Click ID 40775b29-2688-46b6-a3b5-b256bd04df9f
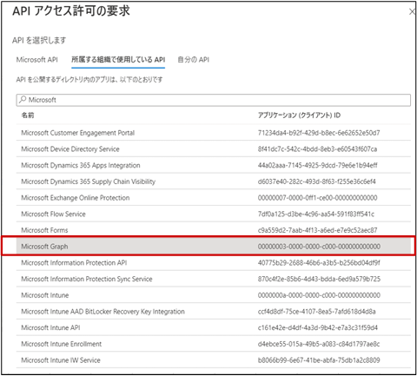Viewport: 417px width, 376px height. click(319, 262)
